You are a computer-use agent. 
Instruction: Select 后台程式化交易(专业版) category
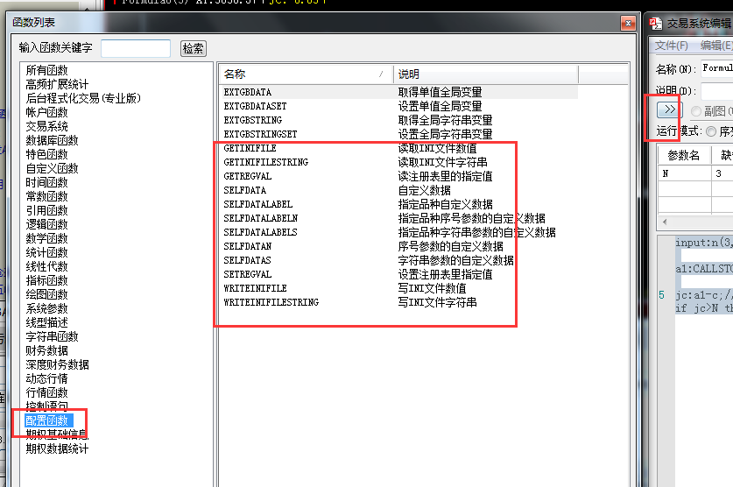point(83,98)
